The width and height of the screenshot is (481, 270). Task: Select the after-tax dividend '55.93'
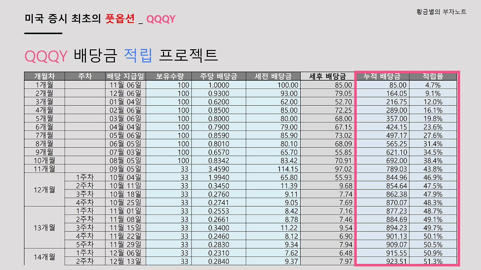tap(343, 177)
